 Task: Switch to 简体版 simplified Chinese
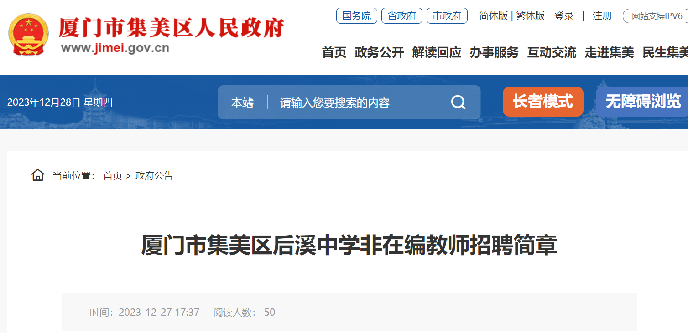(494, 16)
